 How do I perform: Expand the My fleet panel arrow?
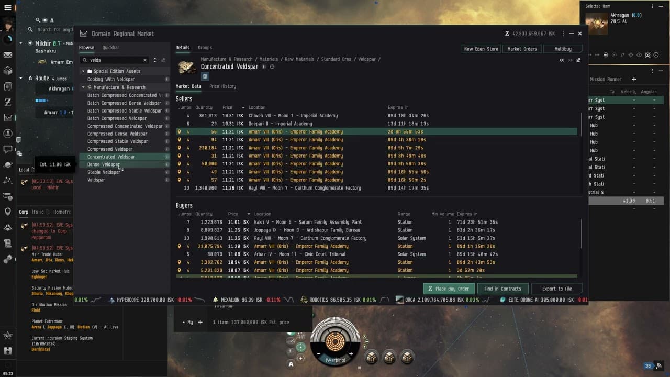tap(183, 323)
